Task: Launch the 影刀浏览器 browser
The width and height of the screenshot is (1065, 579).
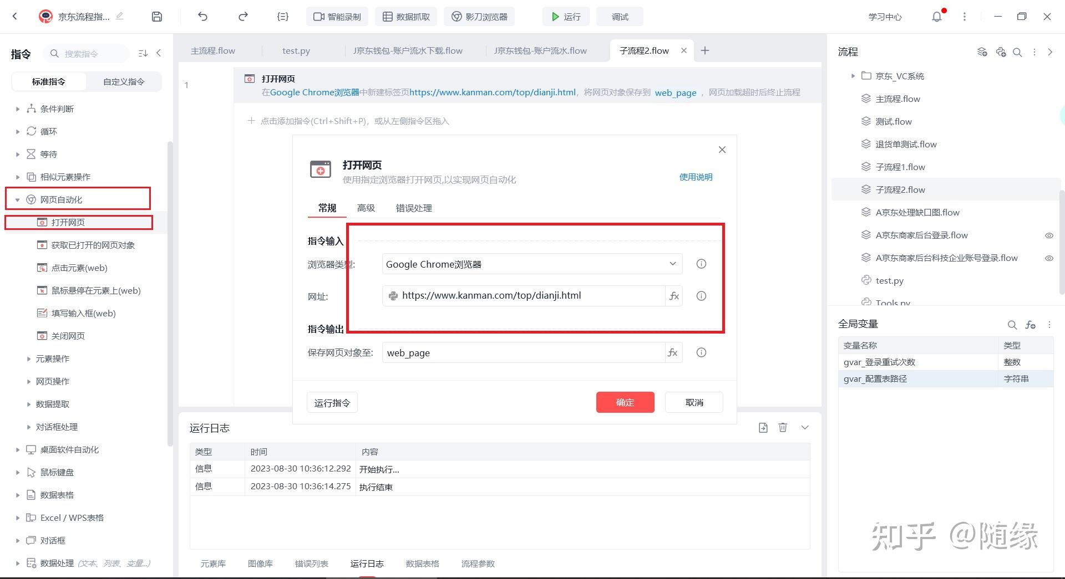Action: click(479, 16)
